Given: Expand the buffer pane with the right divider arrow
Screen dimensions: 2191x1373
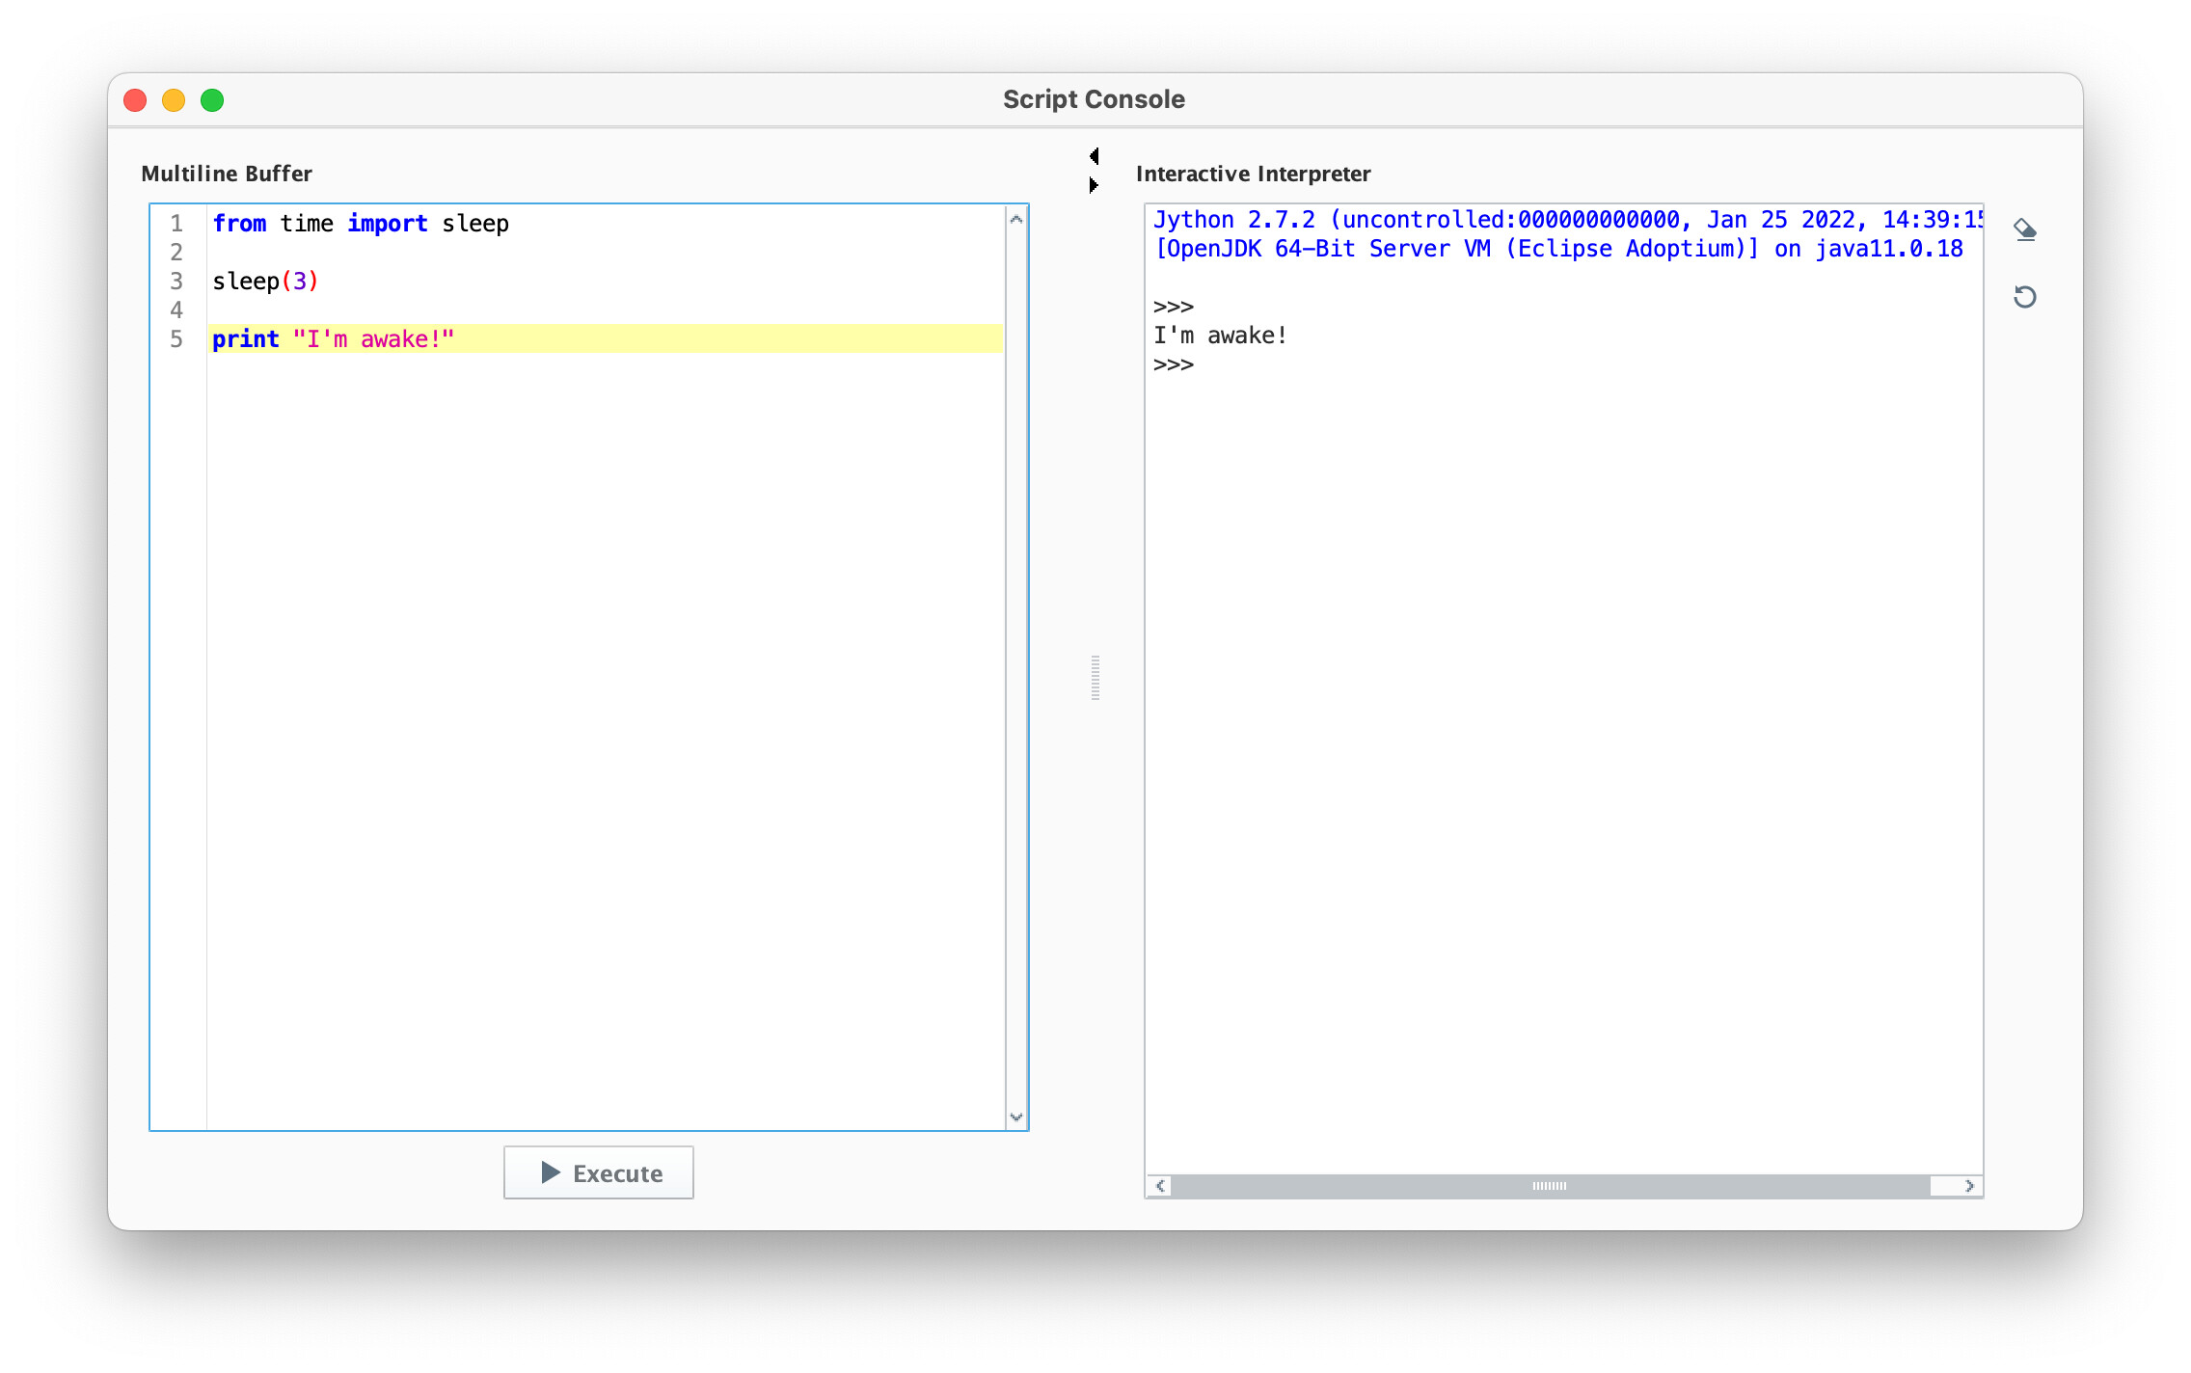Looking at the screenshot, I should 1094,184.
